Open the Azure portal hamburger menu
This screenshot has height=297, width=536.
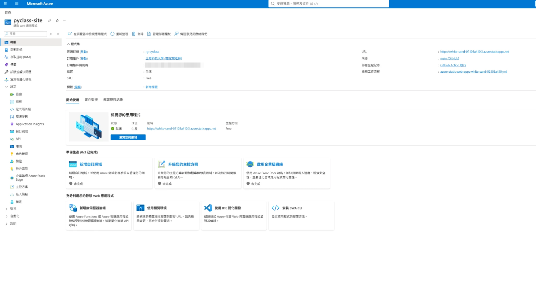[16, 4]
